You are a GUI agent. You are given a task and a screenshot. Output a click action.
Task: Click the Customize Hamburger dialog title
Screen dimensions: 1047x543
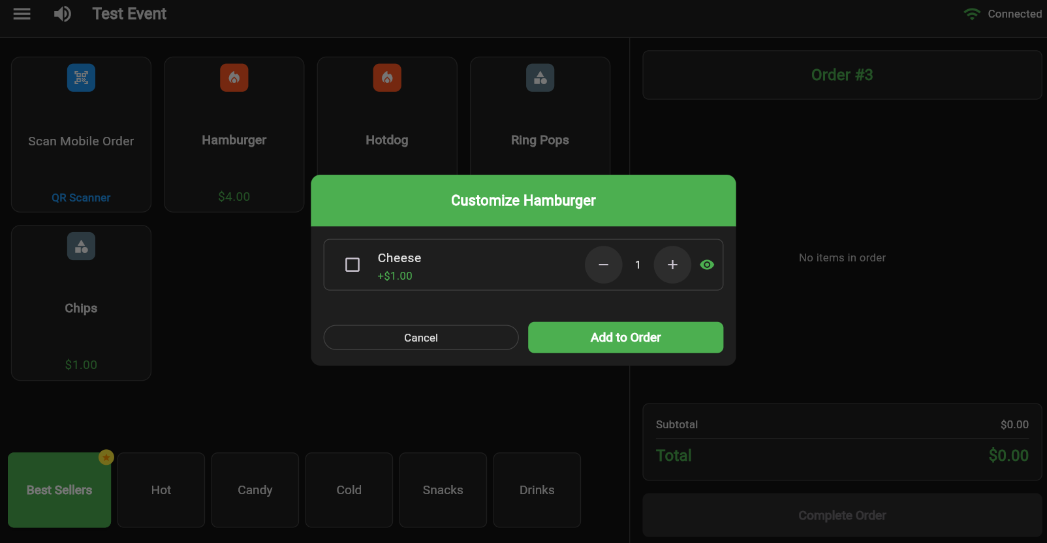(523, 201)
